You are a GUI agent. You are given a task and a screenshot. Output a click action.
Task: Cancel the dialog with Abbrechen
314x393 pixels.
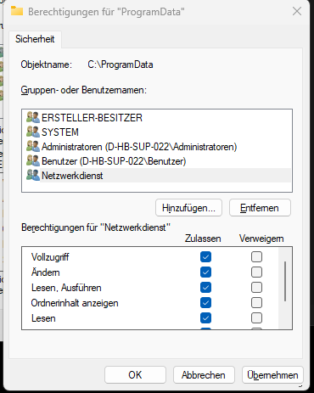204,375
